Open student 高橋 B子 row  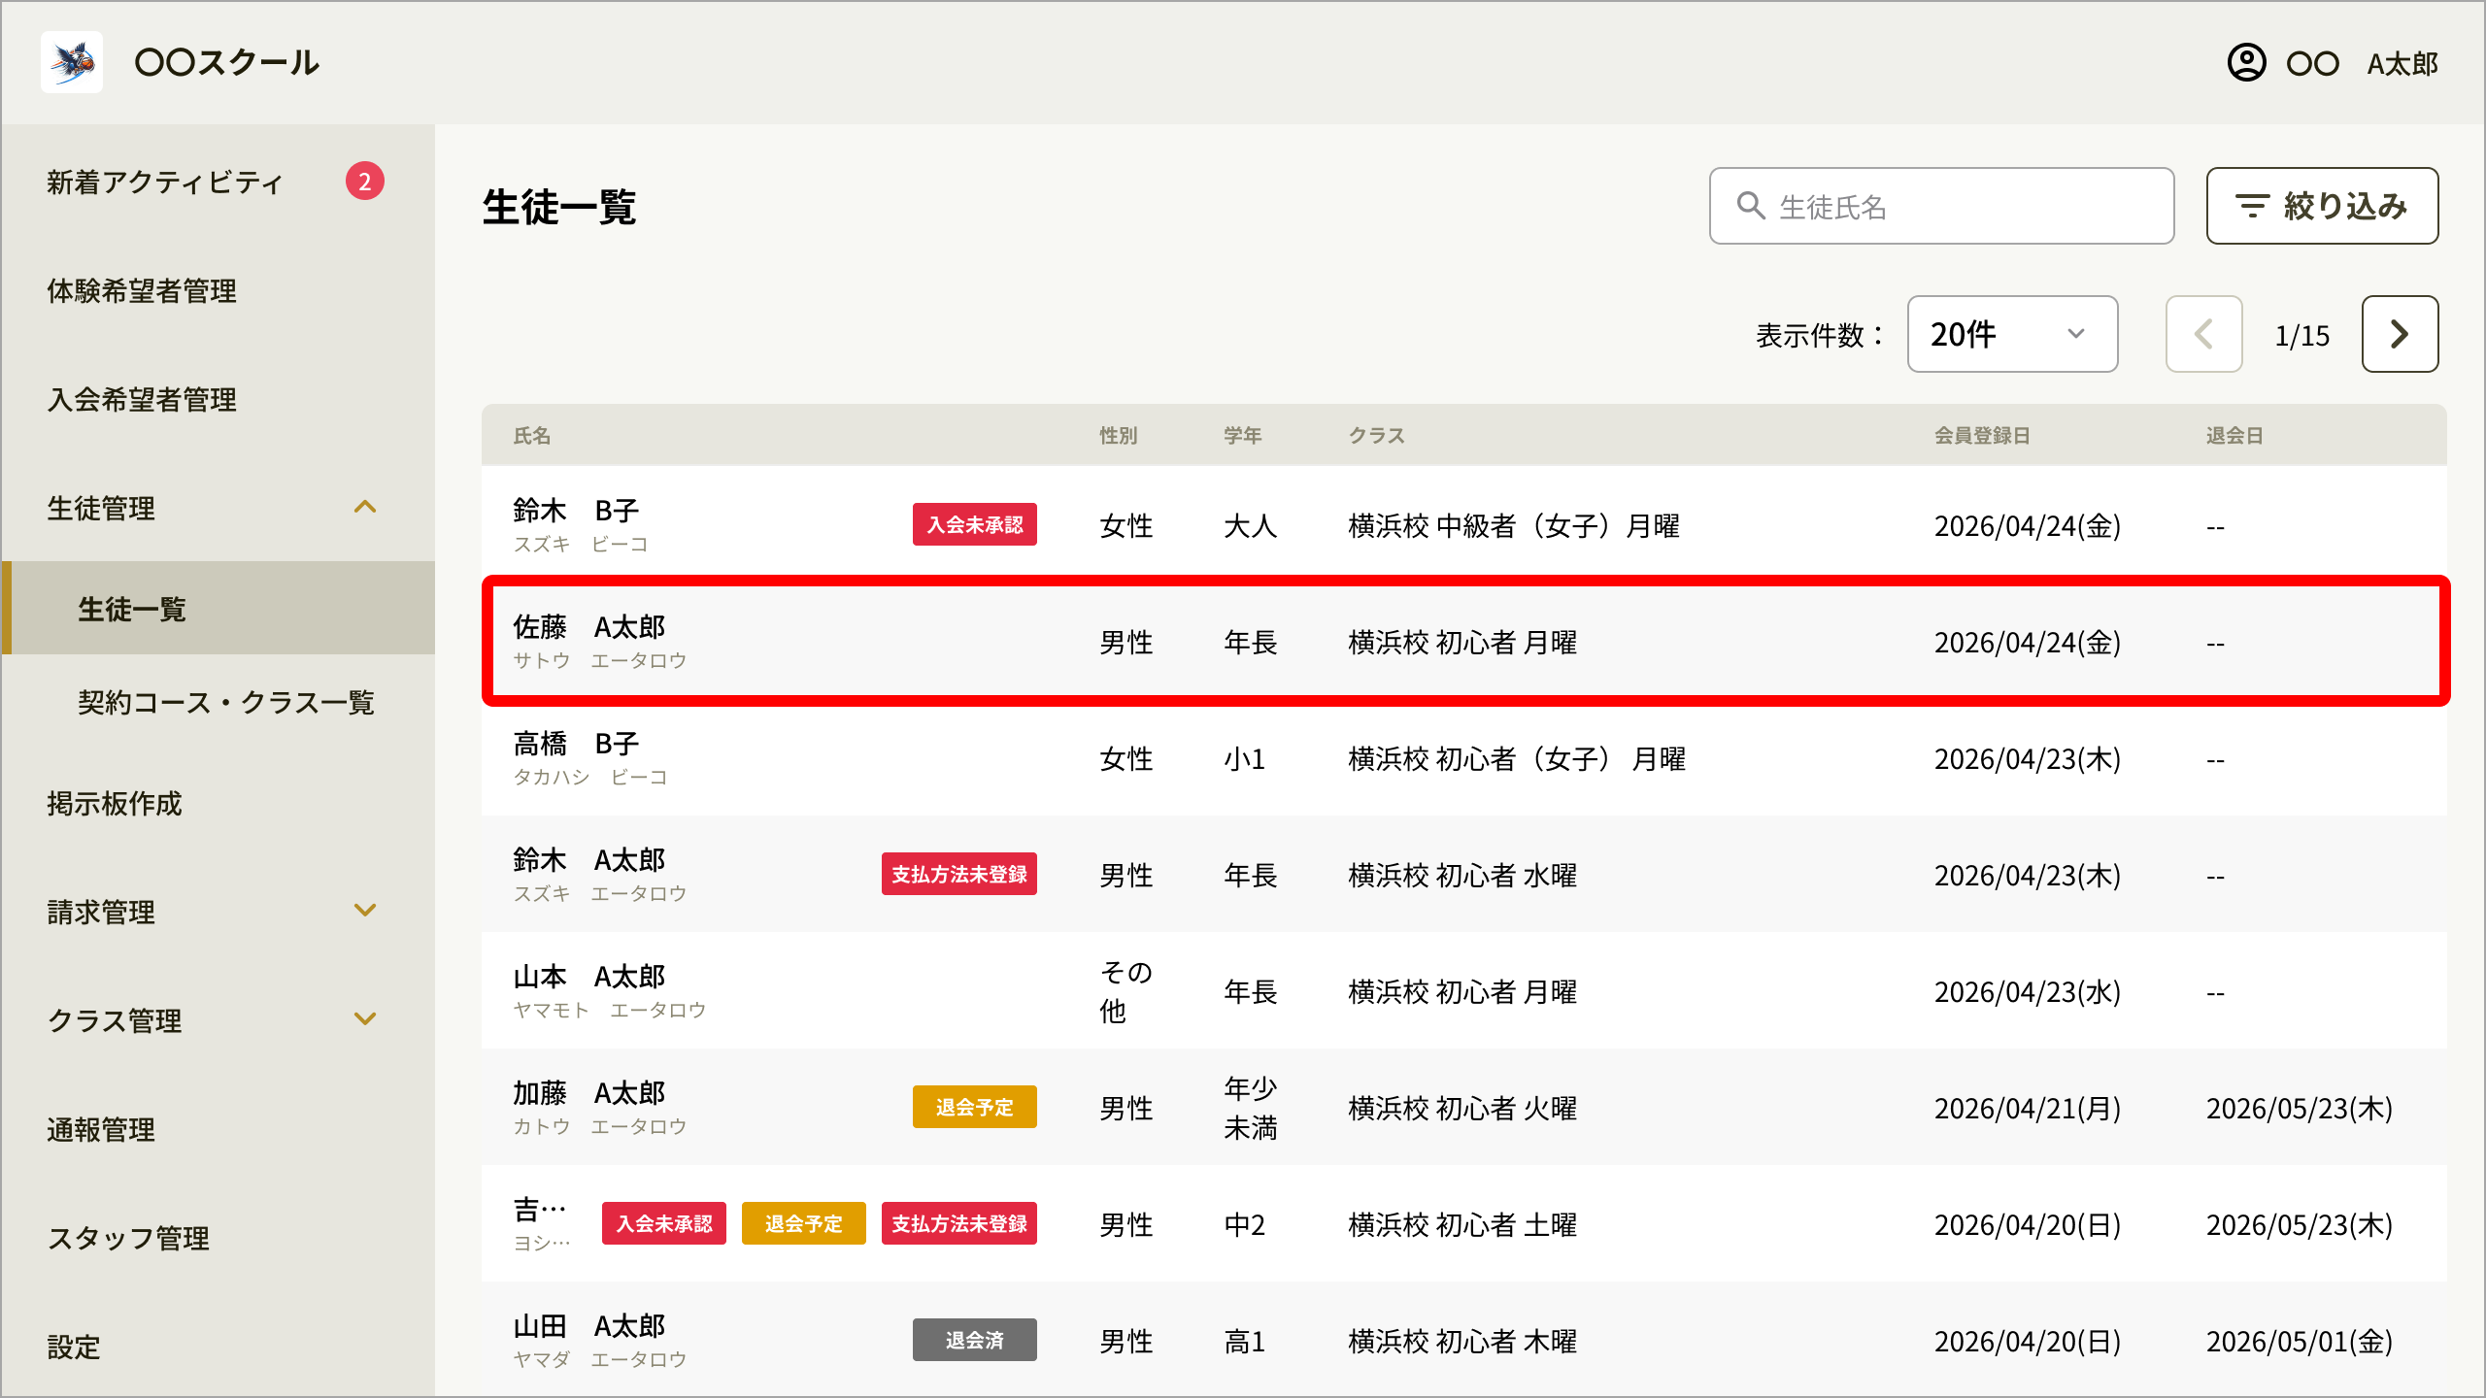pos(1464,757)
